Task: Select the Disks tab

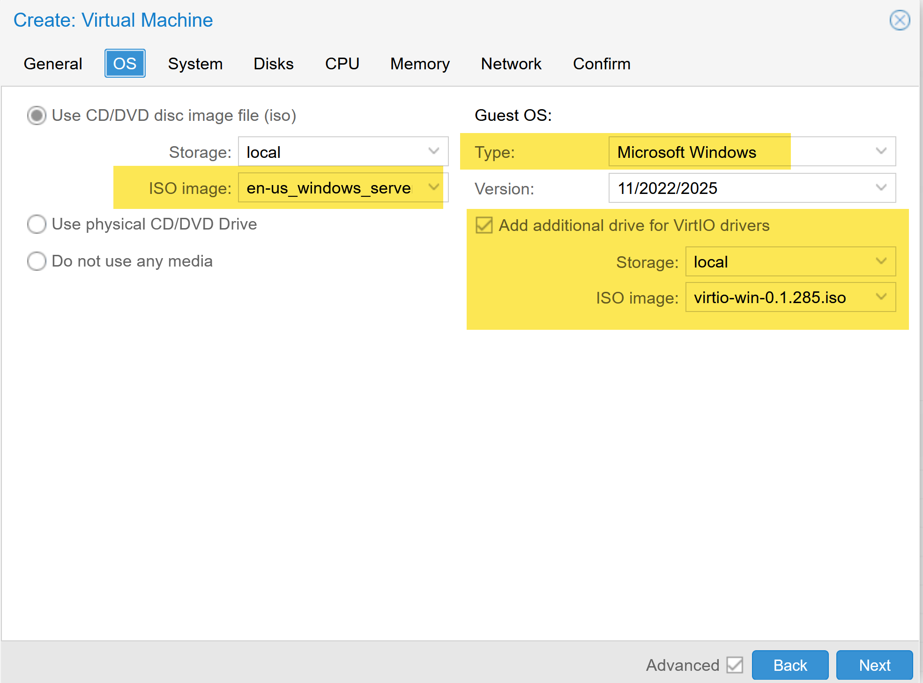Action: point(273,64)
